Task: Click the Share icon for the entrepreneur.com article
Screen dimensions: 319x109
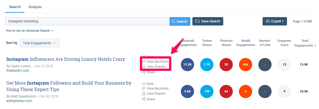Action: click(x=143, y=99)
